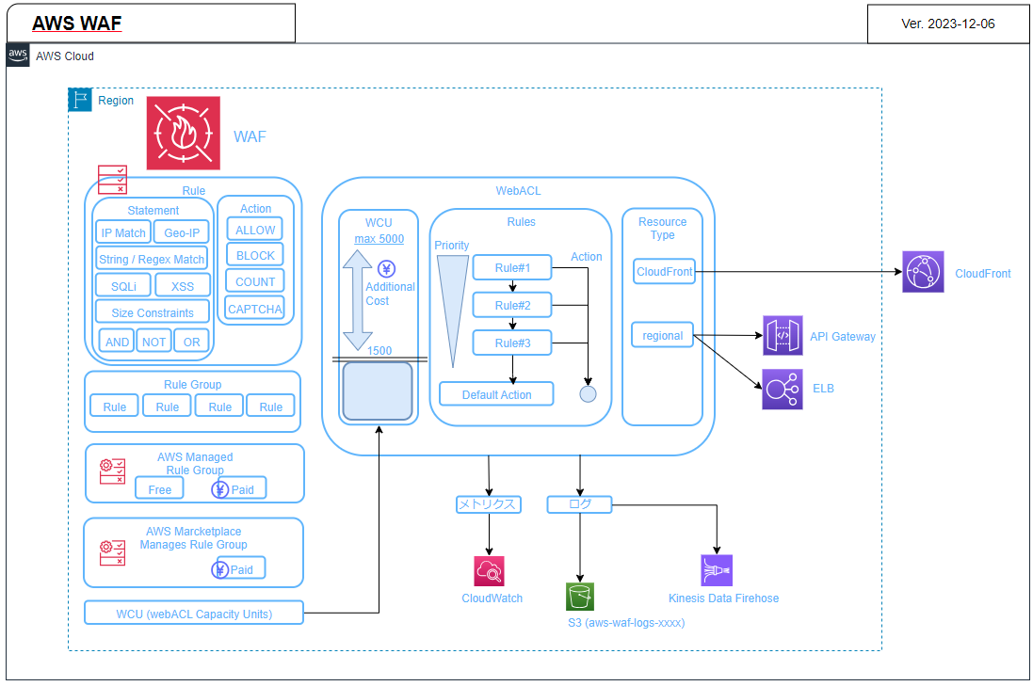Select the Free option in Managed Rule Group

(x=158, y=488)
